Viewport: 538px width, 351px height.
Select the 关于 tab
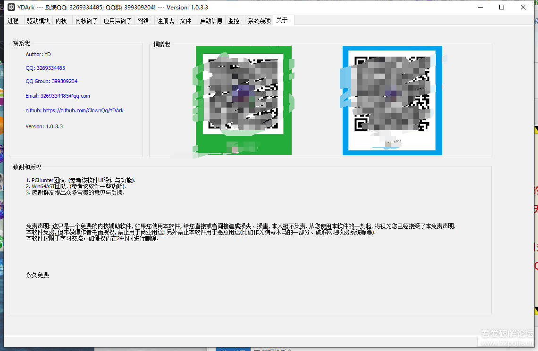[x=282, y=20]
